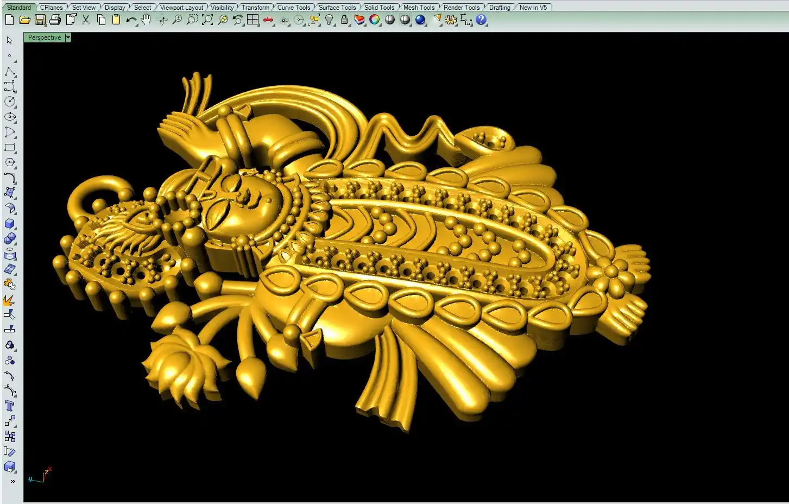Open the Perspective viewport dropdown arrow
789x504 pixels.
(68, 37)
